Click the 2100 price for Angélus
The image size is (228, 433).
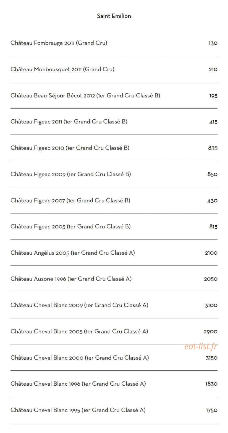coord(211,253)
